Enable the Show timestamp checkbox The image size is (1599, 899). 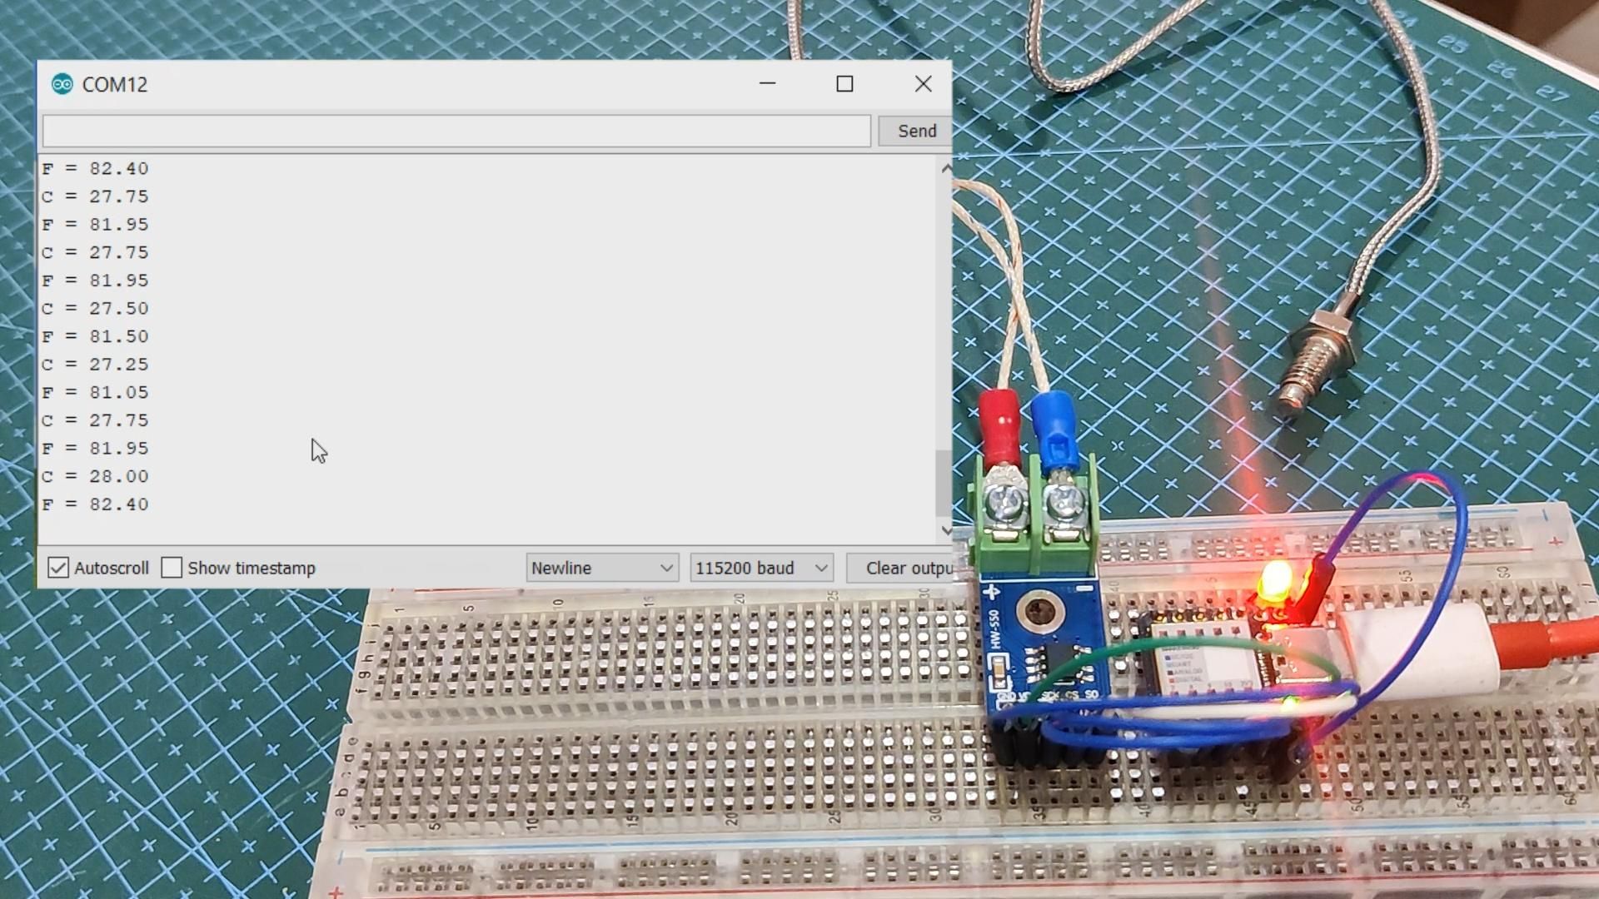[172, 567]
